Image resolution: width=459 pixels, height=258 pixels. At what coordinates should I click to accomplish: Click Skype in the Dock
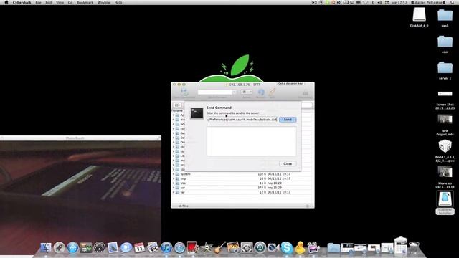tap(287, 248)
